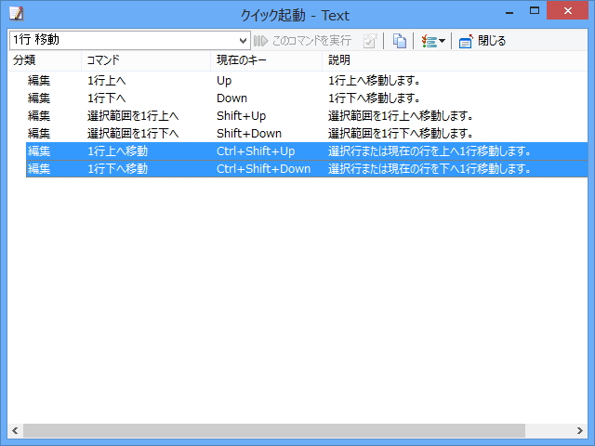595x446 pixels.
Task: Click the 閉じる close button in toolbar
Action: (482, 41)
